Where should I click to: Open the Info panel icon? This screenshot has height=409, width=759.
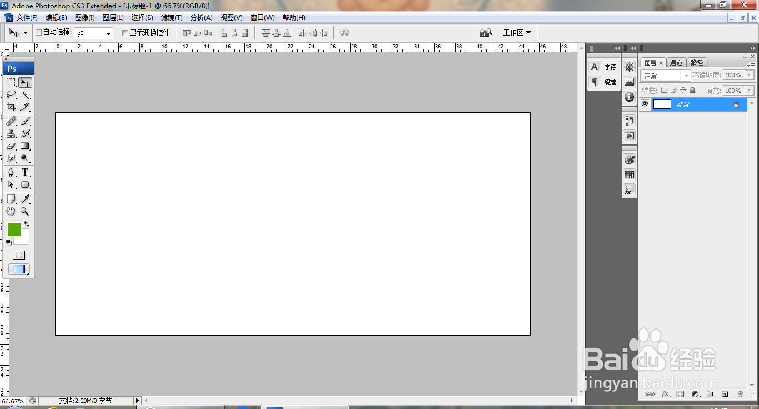pyautogui.click(x=629, y=97)
